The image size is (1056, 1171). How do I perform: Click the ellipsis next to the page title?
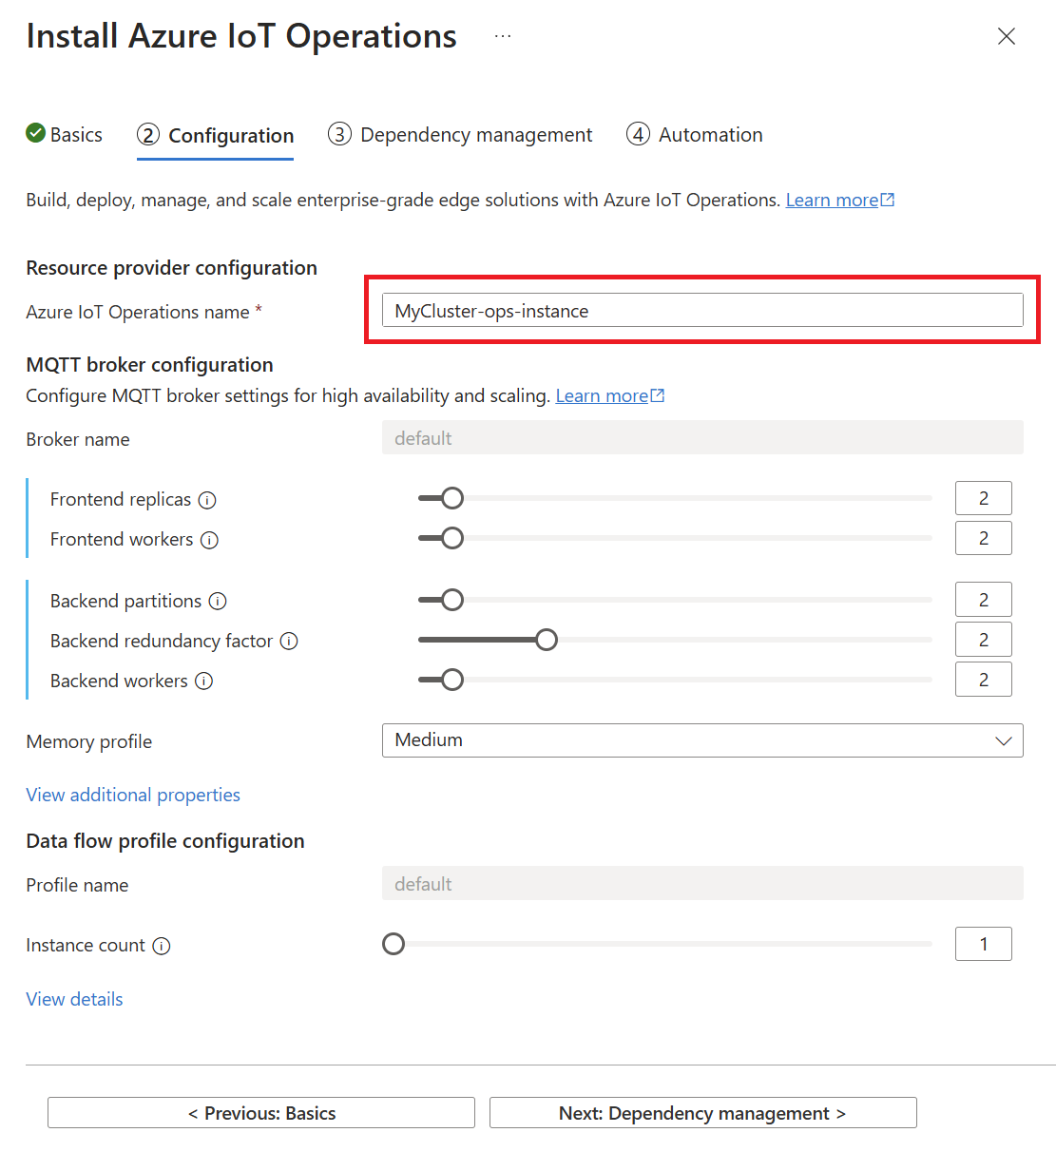[502, 36]
